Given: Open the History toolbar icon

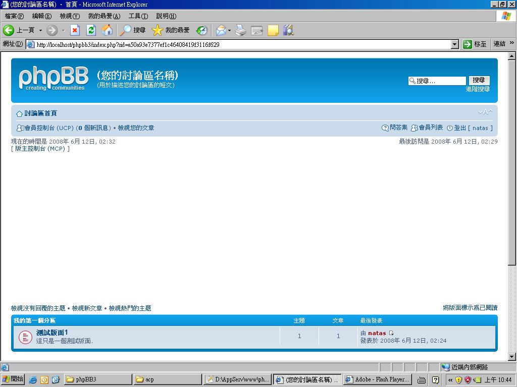Looking at the screenshot, I should [202, 30].
